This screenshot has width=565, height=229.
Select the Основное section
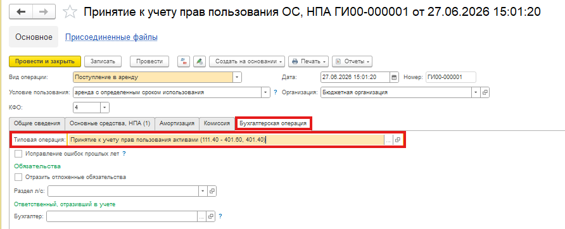pyautogui.click(x=34, y=37)
